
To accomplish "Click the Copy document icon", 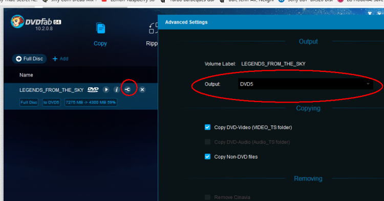I will tap(101, 28).
